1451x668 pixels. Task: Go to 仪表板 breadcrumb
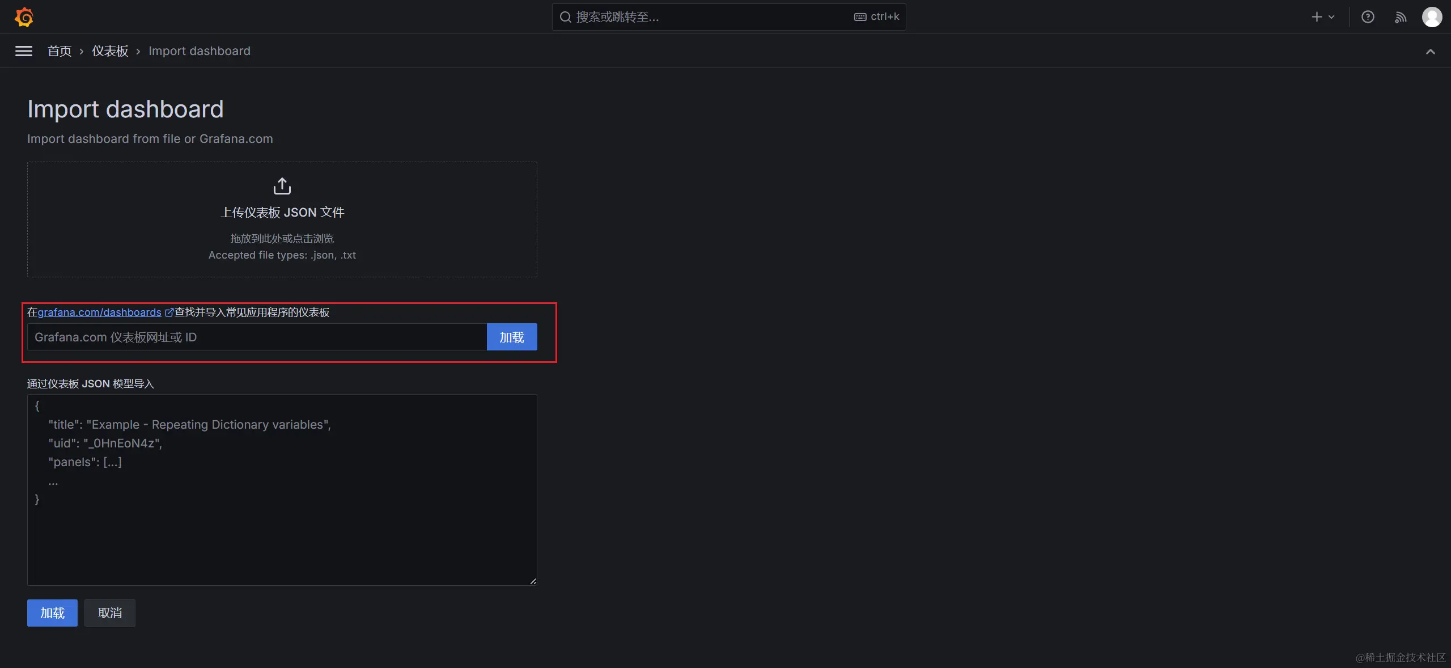point(110,51)
